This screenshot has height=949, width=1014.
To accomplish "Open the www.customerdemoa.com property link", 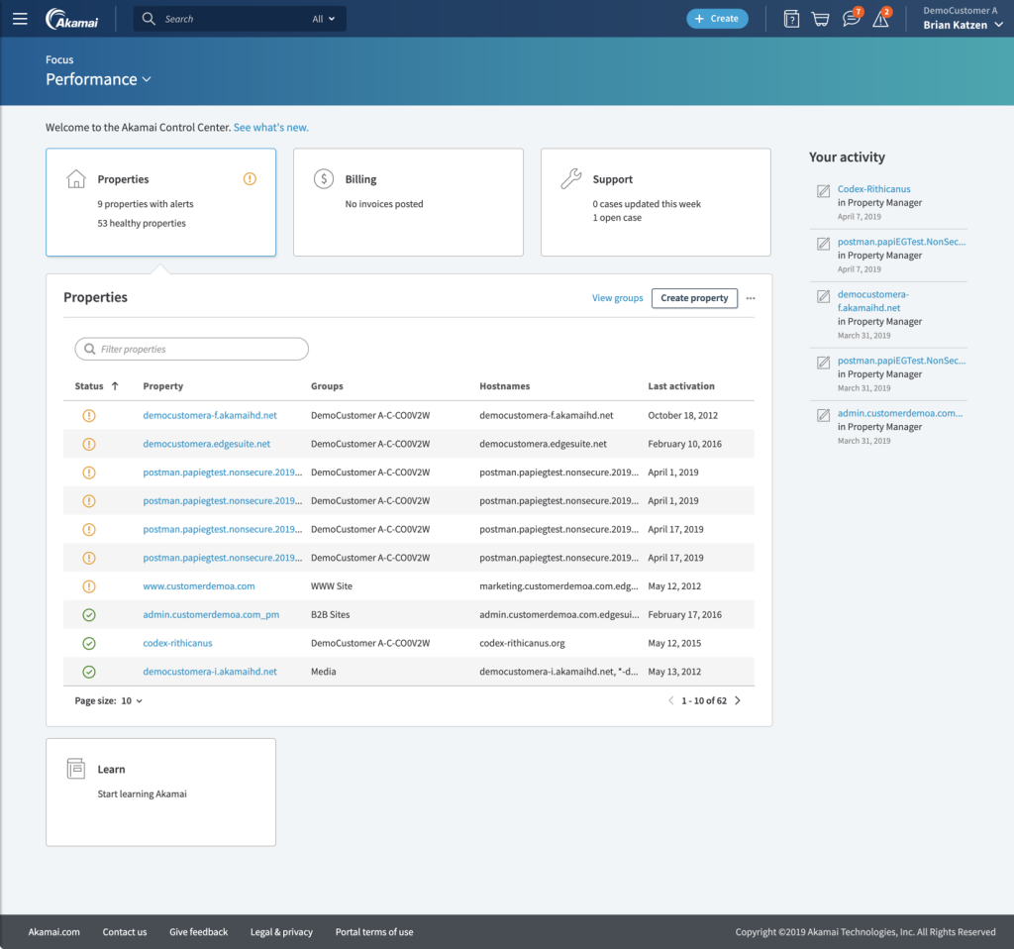I will click(198, 586).
